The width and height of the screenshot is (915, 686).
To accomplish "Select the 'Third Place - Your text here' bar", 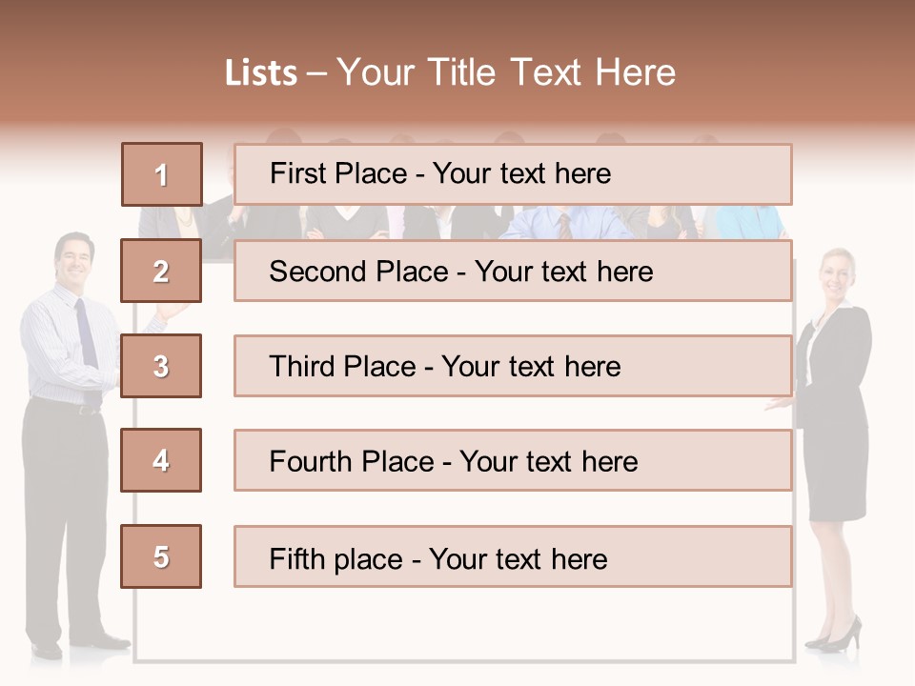I will coord(513,366).
